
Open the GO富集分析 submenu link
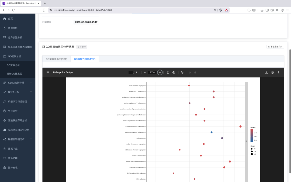(13, 65)
